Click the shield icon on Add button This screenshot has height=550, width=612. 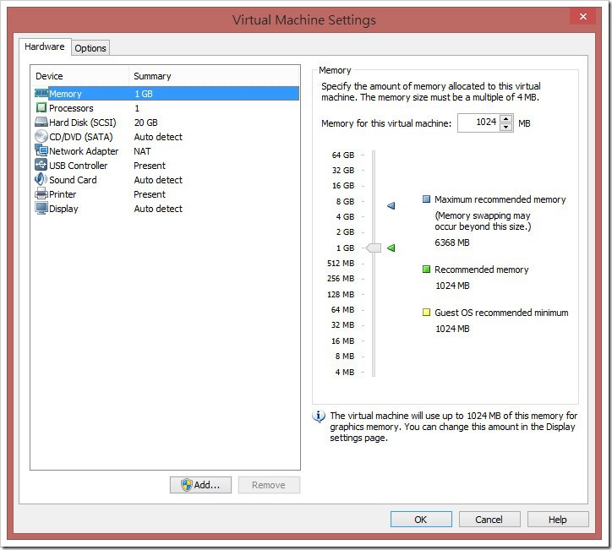[x=187, y=485]
